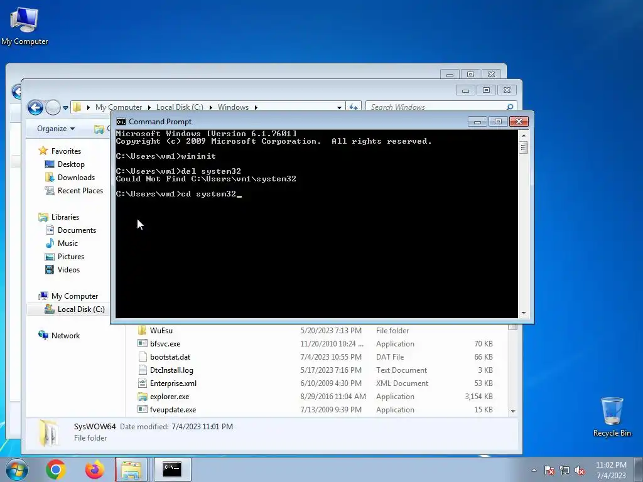Click the Refresh button in Explorer
The height and width of the screenshot is (482, 643).
[354, 107]
